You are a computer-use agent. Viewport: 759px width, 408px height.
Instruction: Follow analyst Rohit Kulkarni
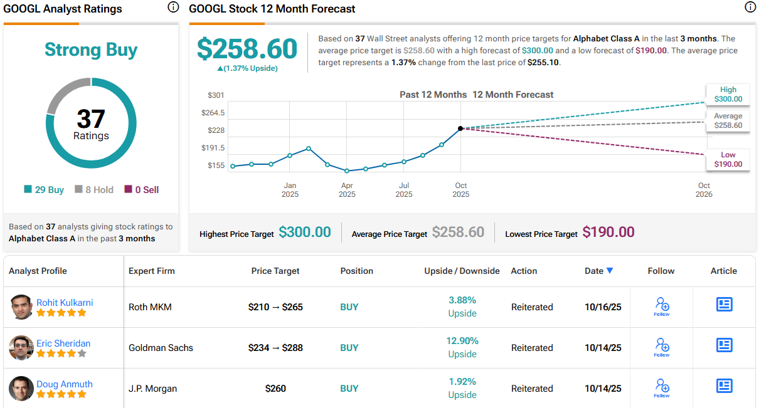pos(662,306)
